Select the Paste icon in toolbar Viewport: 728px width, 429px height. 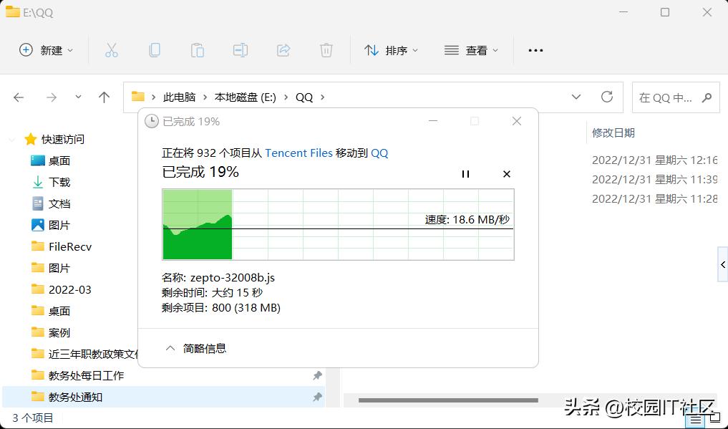(x=198, y=50)
